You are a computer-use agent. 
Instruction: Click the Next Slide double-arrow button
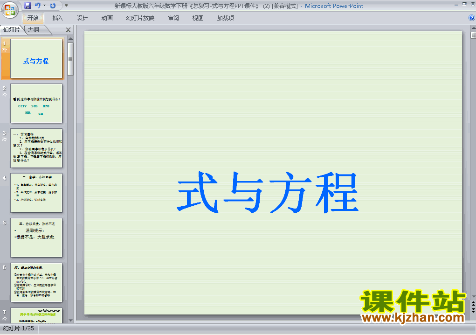point(473,310)
